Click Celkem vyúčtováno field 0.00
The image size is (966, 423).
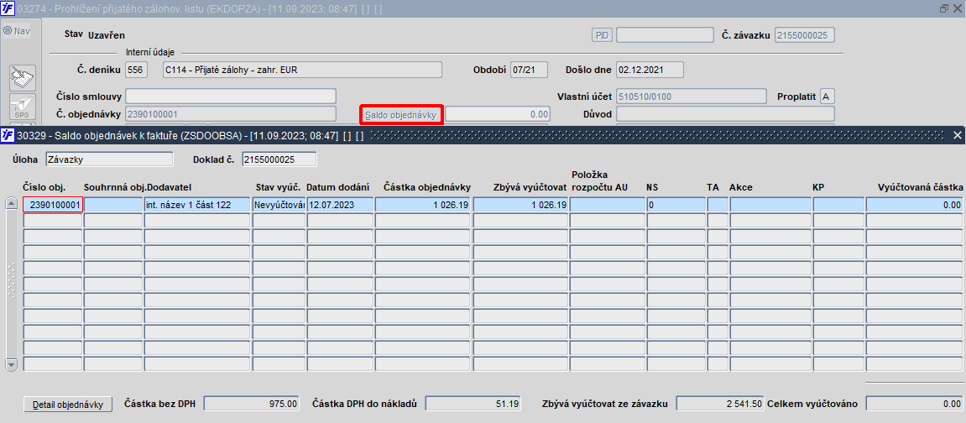click(x=914, y=404)
